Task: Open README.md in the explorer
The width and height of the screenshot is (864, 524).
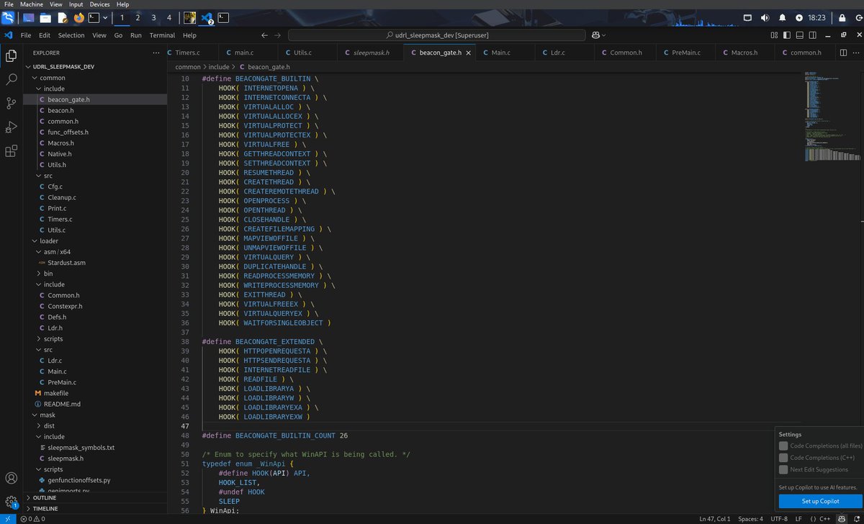Action: tap(95, 404)
